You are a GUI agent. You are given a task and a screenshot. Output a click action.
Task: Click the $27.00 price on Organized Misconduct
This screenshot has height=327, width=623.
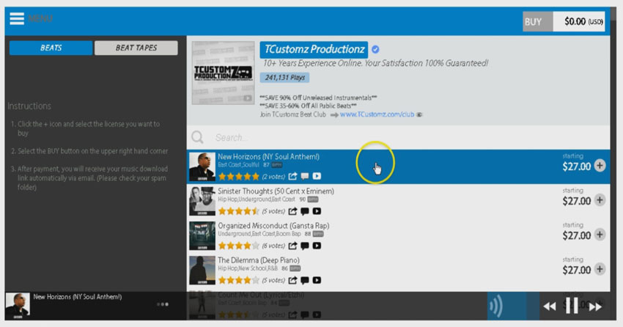[577, 235]
